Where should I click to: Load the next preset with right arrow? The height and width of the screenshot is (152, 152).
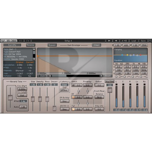coord(116,41)
